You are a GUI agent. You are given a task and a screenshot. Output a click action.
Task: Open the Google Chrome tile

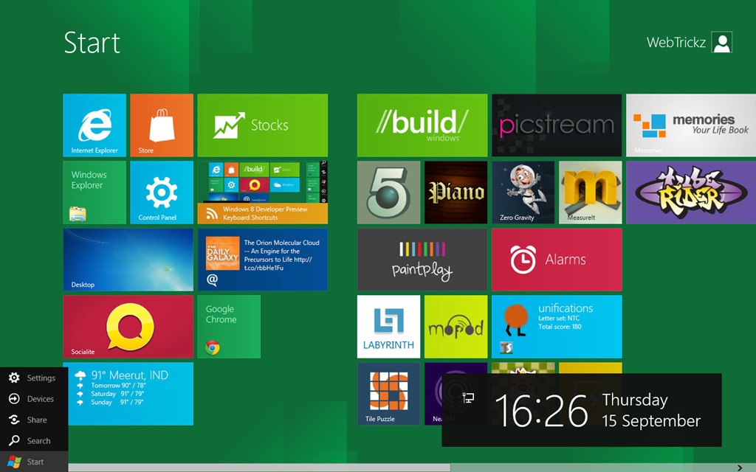pyautogui.click(x=229, y=327)
